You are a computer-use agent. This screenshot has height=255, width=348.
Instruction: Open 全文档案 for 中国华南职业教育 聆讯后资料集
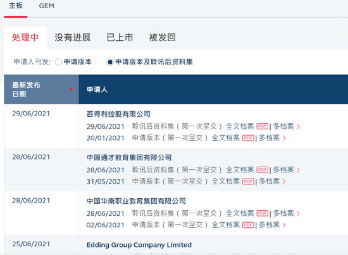[x=240, y=213]
